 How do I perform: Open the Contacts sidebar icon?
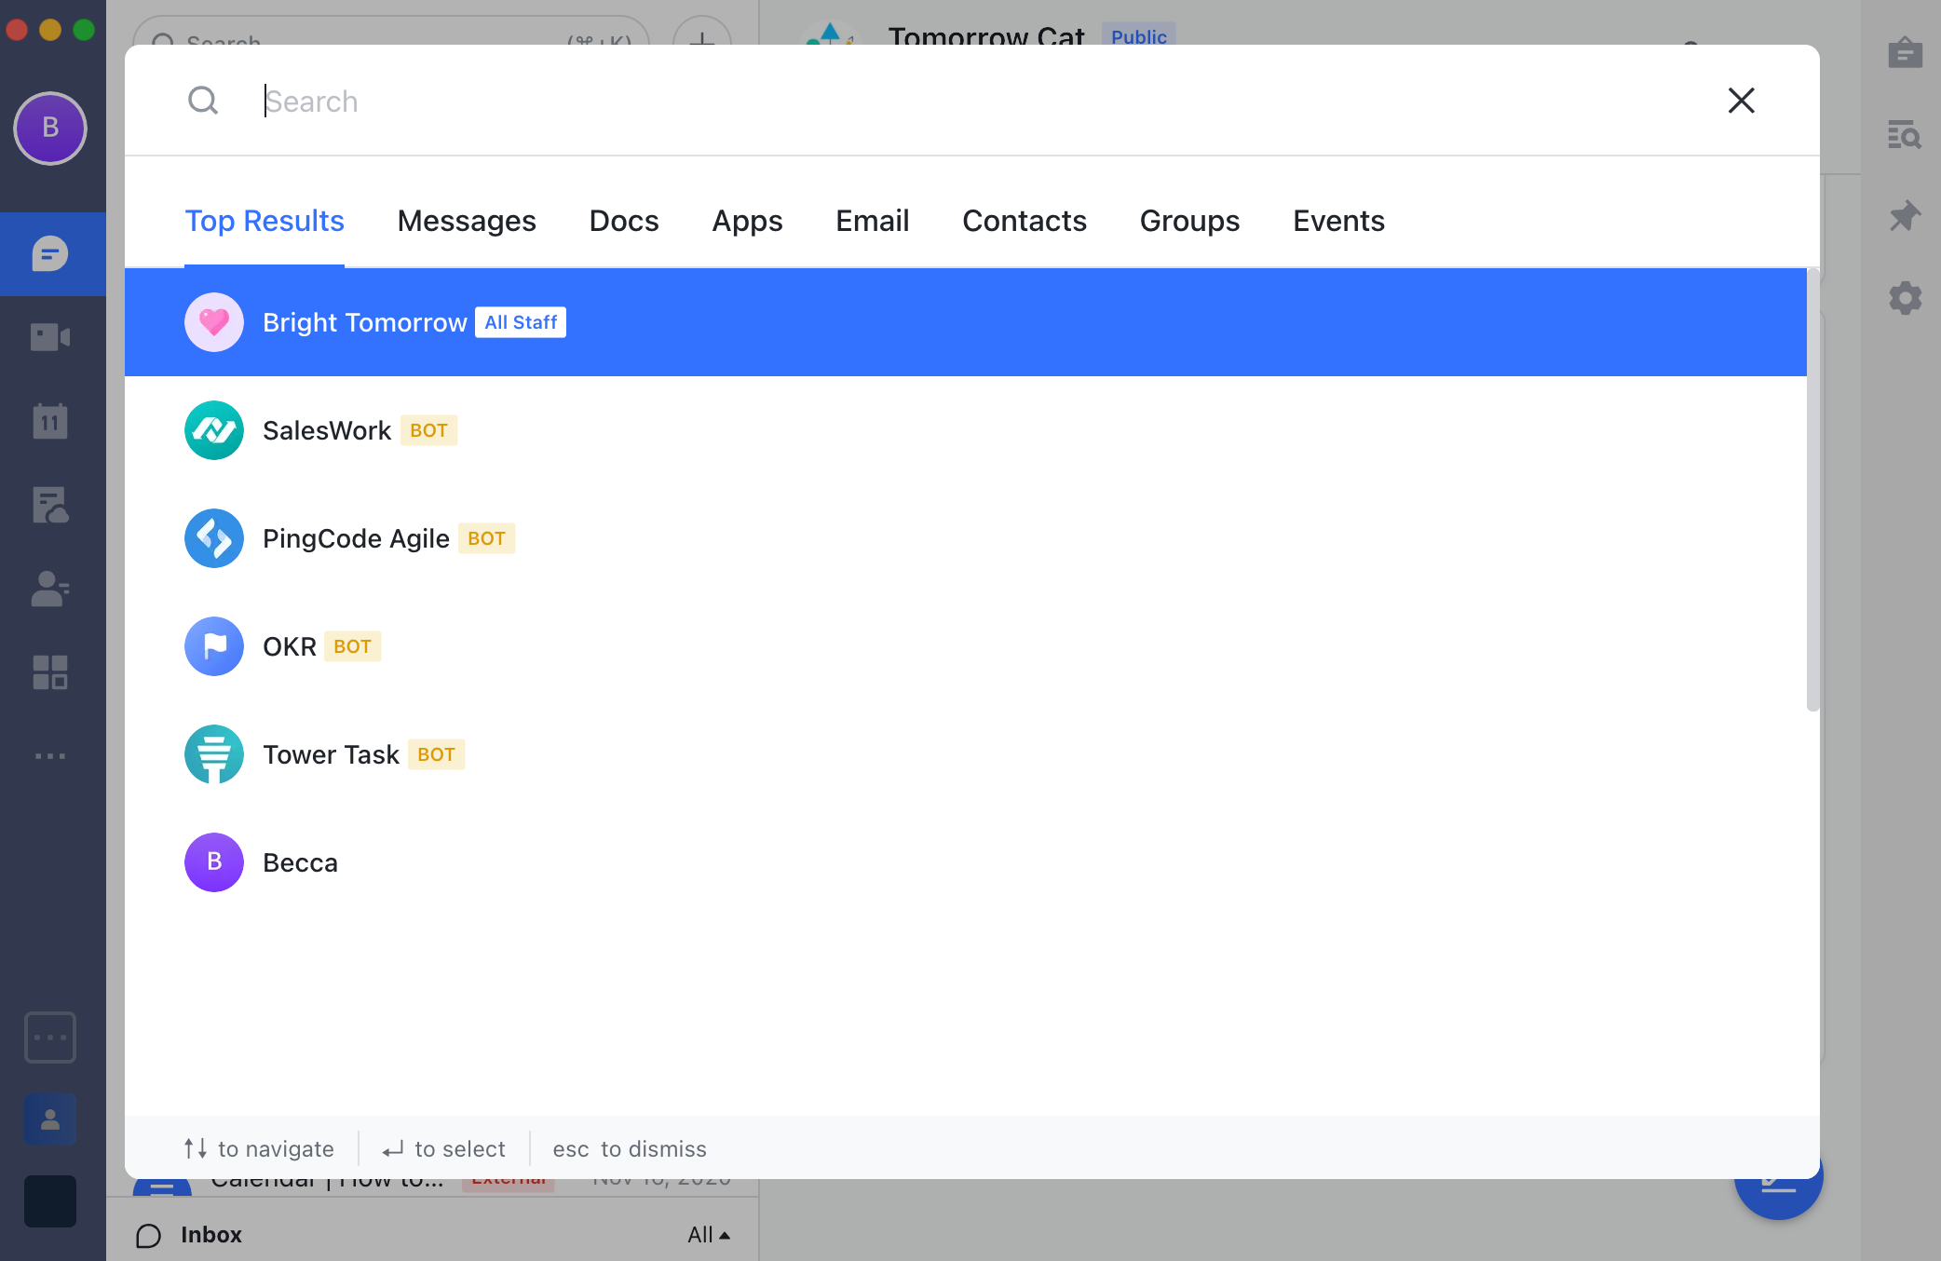point(50,589)
